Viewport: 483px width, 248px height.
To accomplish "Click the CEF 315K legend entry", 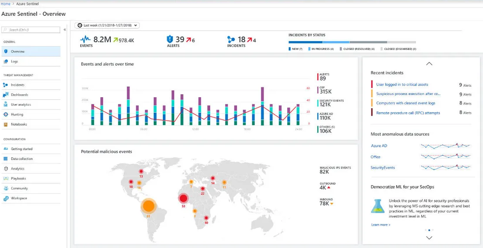I will point(324,90).
